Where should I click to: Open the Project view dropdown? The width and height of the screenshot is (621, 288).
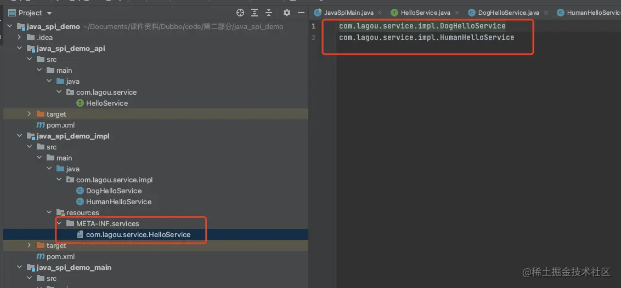point(49,14)
